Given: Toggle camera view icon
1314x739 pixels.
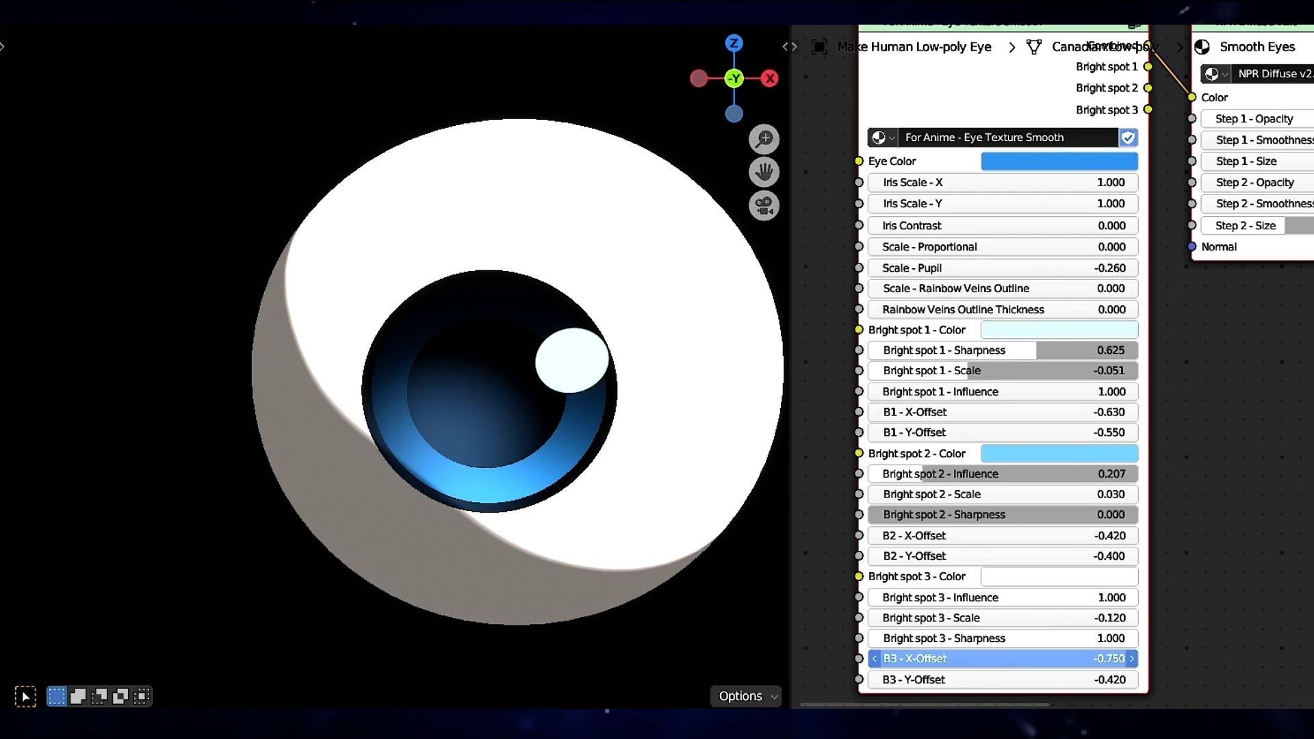Looking at the screenshot, I should (x=764, y=205).
